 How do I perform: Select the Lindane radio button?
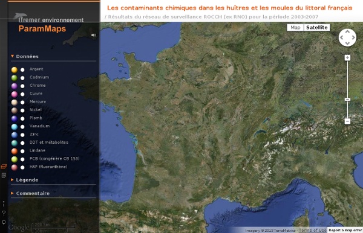click(22, 152)
